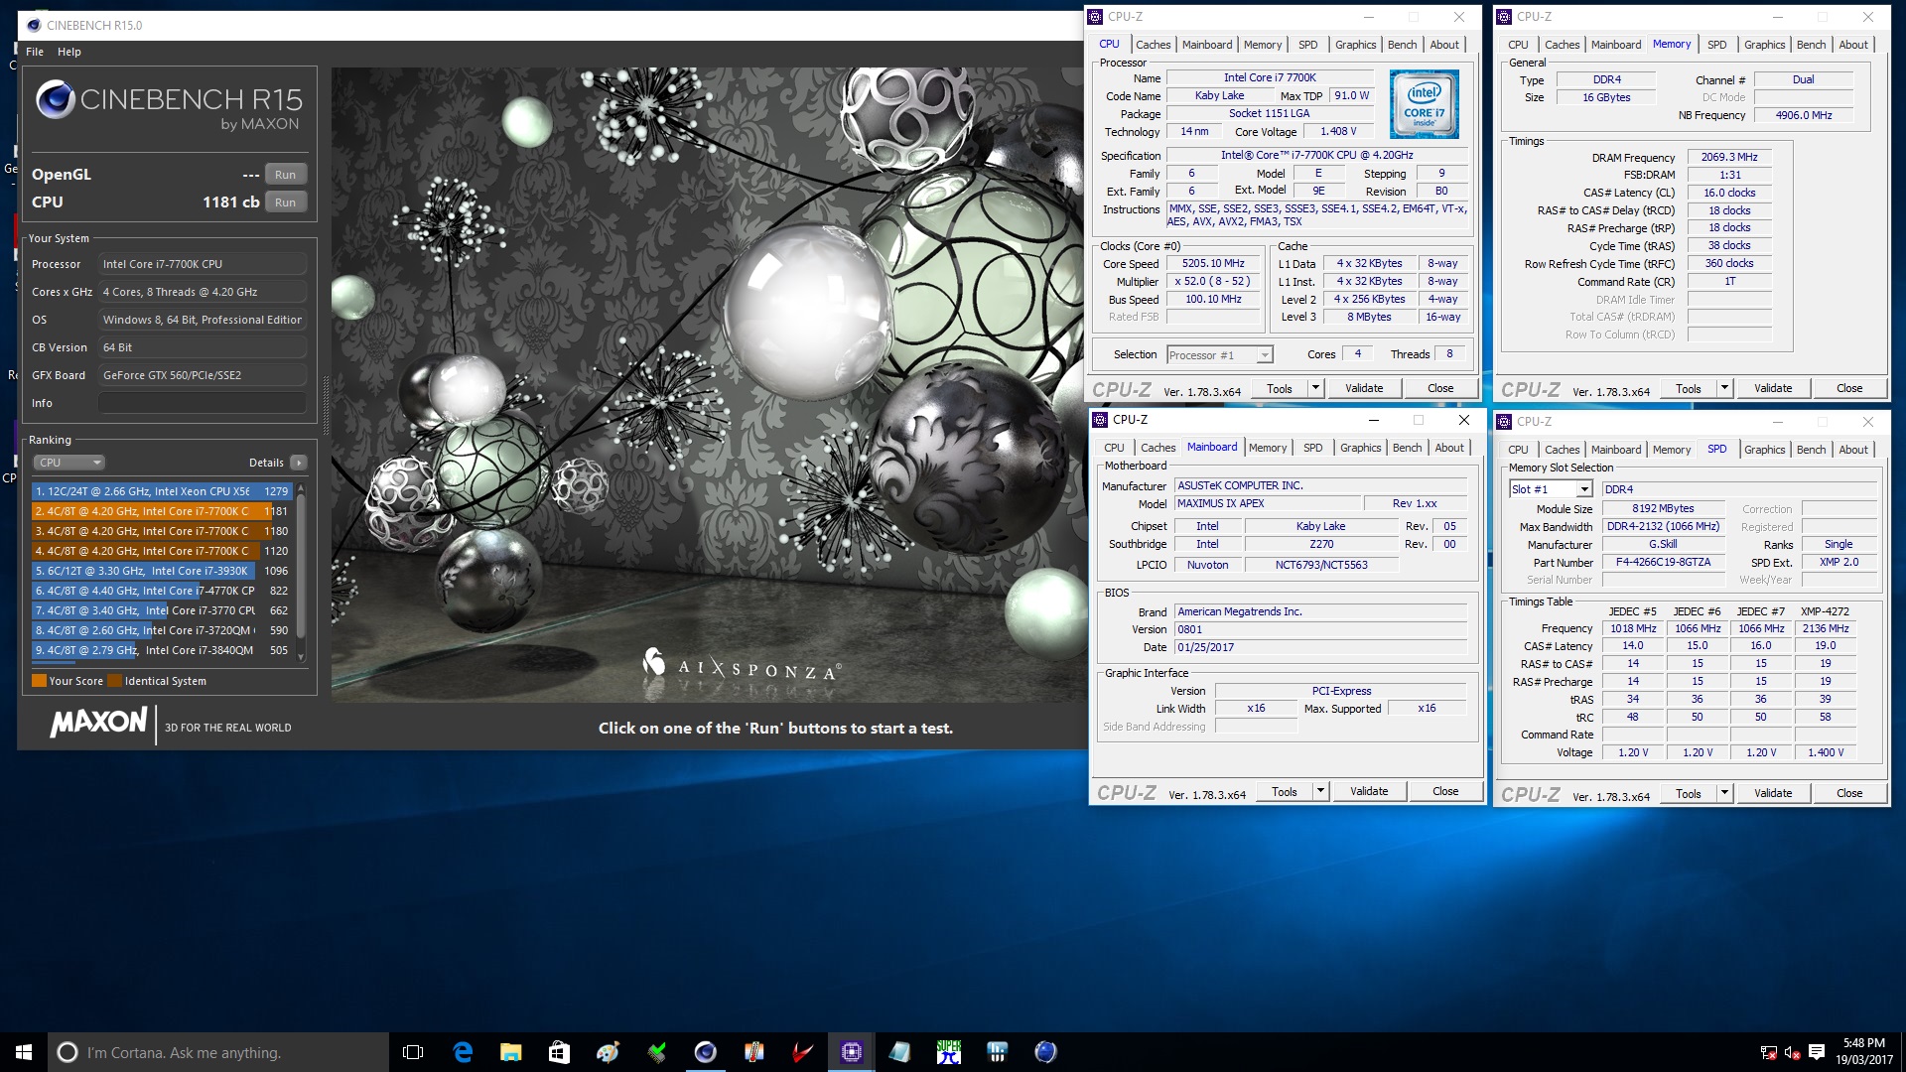Click CPU-Z title icon in SPD window
Image resolution: width=1906 pixels, height=1072 pixels.
click(1504, 422)
